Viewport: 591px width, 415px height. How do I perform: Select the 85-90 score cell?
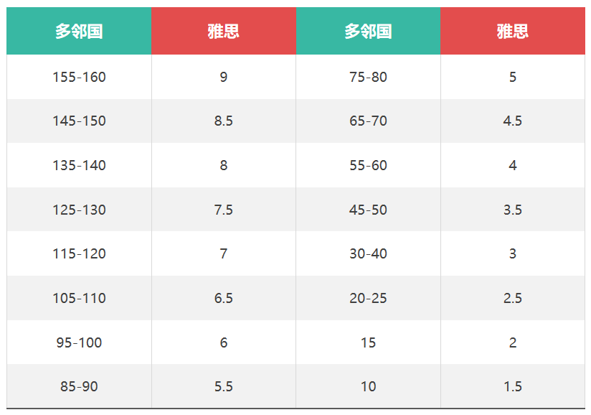coord(79,386)
